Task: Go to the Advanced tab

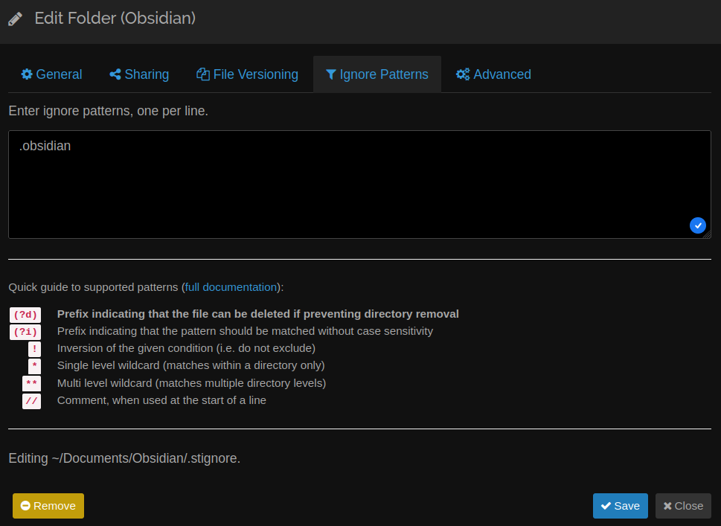Action: [493, 74]
